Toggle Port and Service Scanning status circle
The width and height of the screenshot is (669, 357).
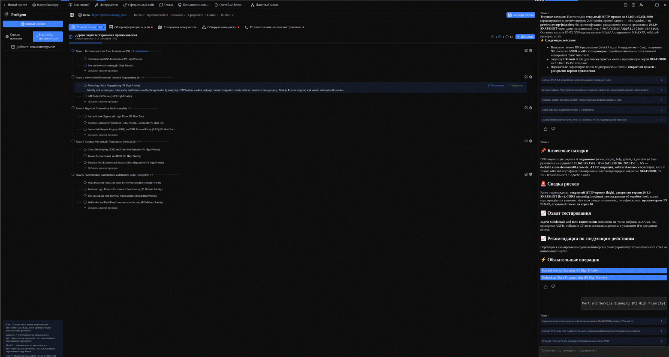(x=85, y=66)
